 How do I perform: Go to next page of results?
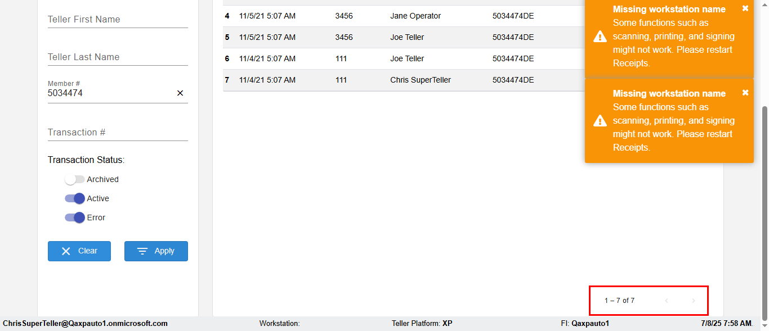(694, 301)
